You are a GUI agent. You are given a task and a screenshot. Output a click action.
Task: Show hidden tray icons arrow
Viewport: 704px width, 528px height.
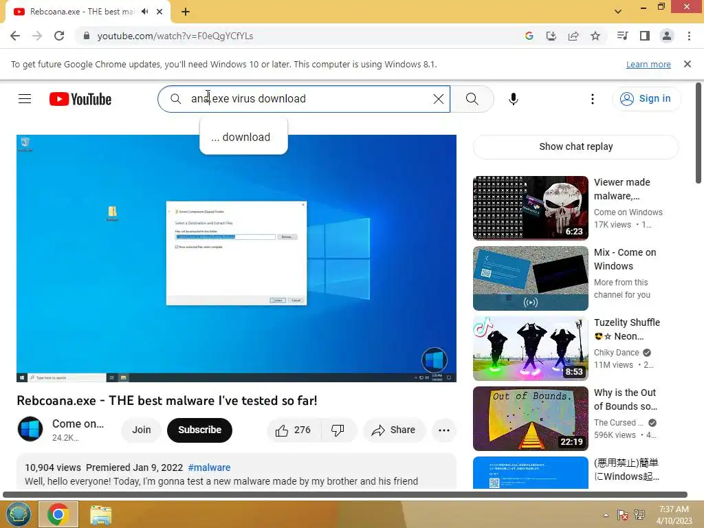click(x=606, y=515)
